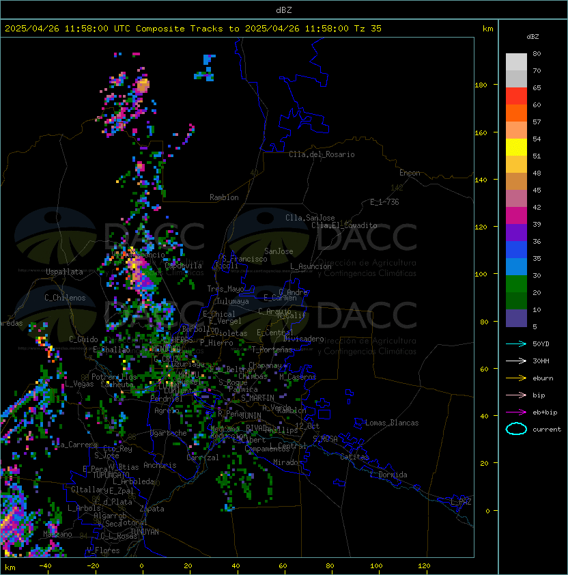Click the dBZ title at top

(x=284, y=10)
